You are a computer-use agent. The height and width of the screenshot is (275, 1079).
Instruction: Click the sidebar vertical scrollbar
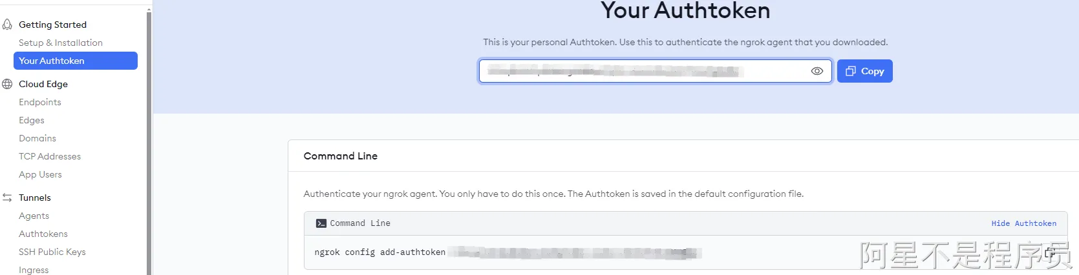click(149, 142)
